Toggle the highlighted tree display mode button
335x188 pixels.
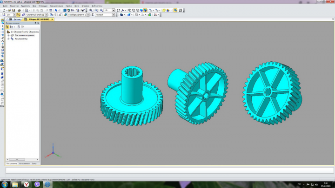(7, 27)
